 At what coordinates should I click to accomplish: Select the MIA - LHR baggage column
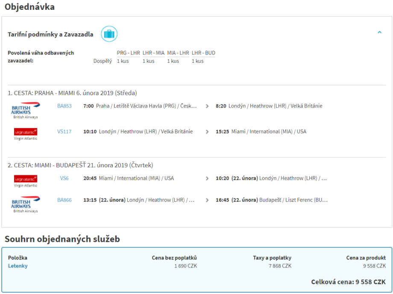tap(178, 53)
